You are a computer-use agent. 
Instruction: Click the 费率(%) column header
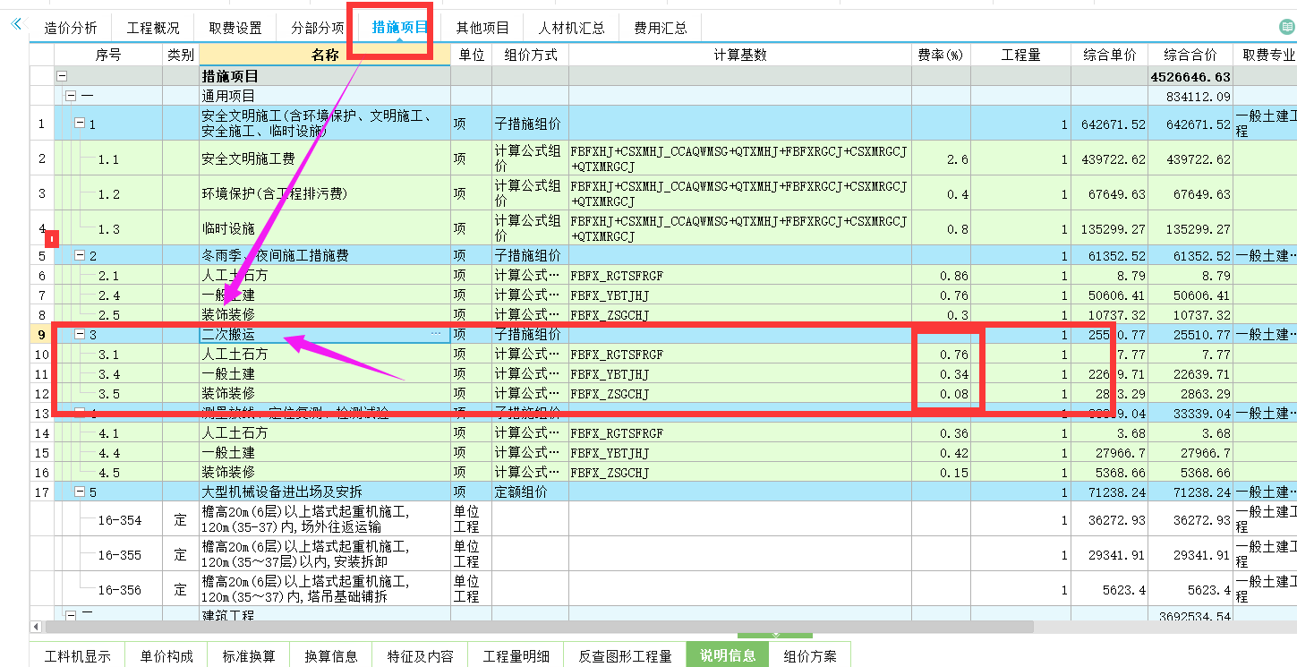[942, 55]
